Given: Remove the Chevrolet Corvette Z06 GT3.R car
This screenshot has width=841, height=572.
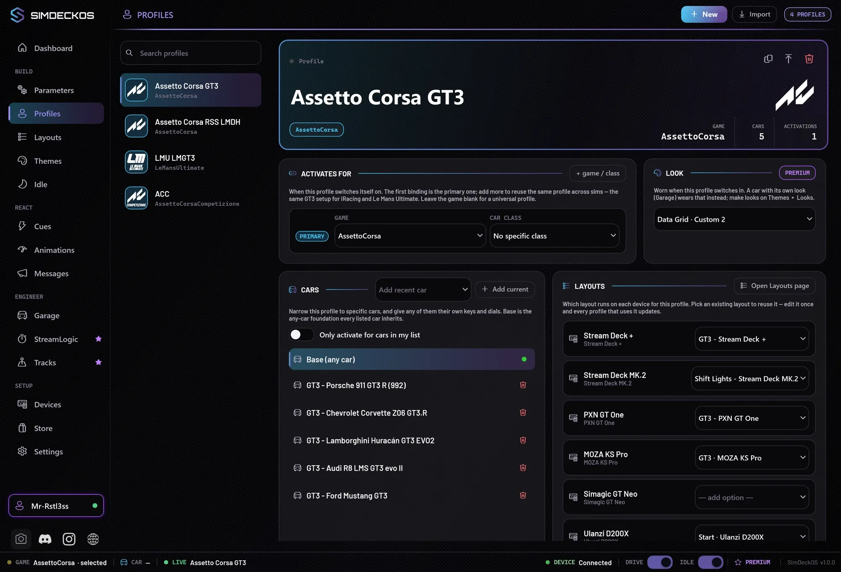Looking at the screenshot, I should pos(523,413).
